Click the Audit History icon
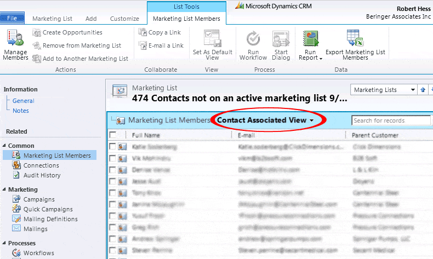The height and width of the screenshot is (259, 433). tap(16, 175)
